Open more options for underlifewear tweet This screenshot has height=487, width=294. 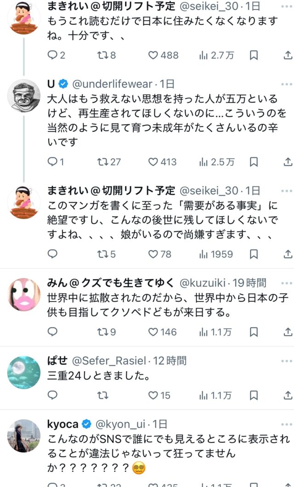(287, 84)
